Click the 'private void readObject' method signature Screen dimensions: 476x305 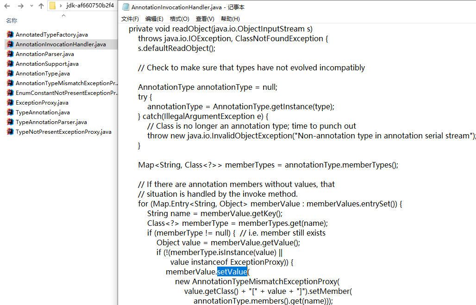(221, 29)
